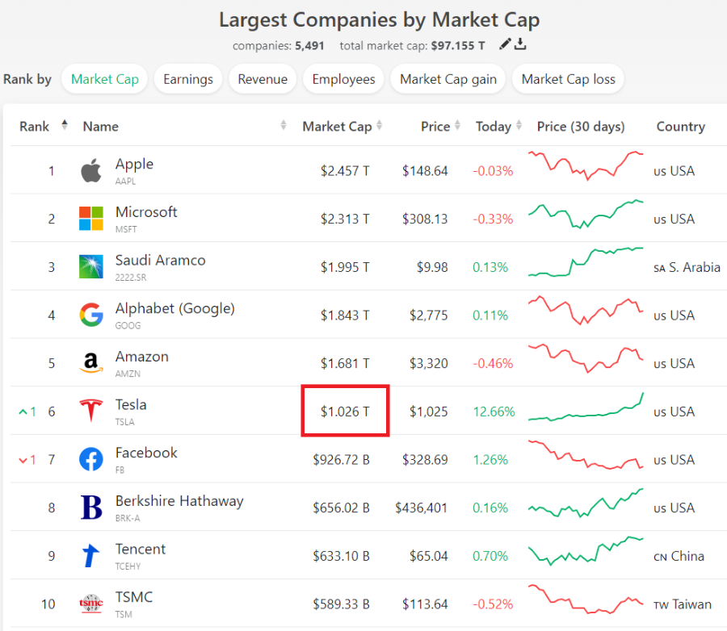Viewport: 727px width, 631px height.
Task: View Tesla's 30-day price sparkline chart
Action: (x=586, y=407)
